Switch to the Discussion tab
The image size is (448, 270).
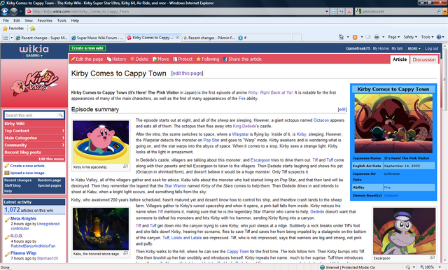[424, 59]
